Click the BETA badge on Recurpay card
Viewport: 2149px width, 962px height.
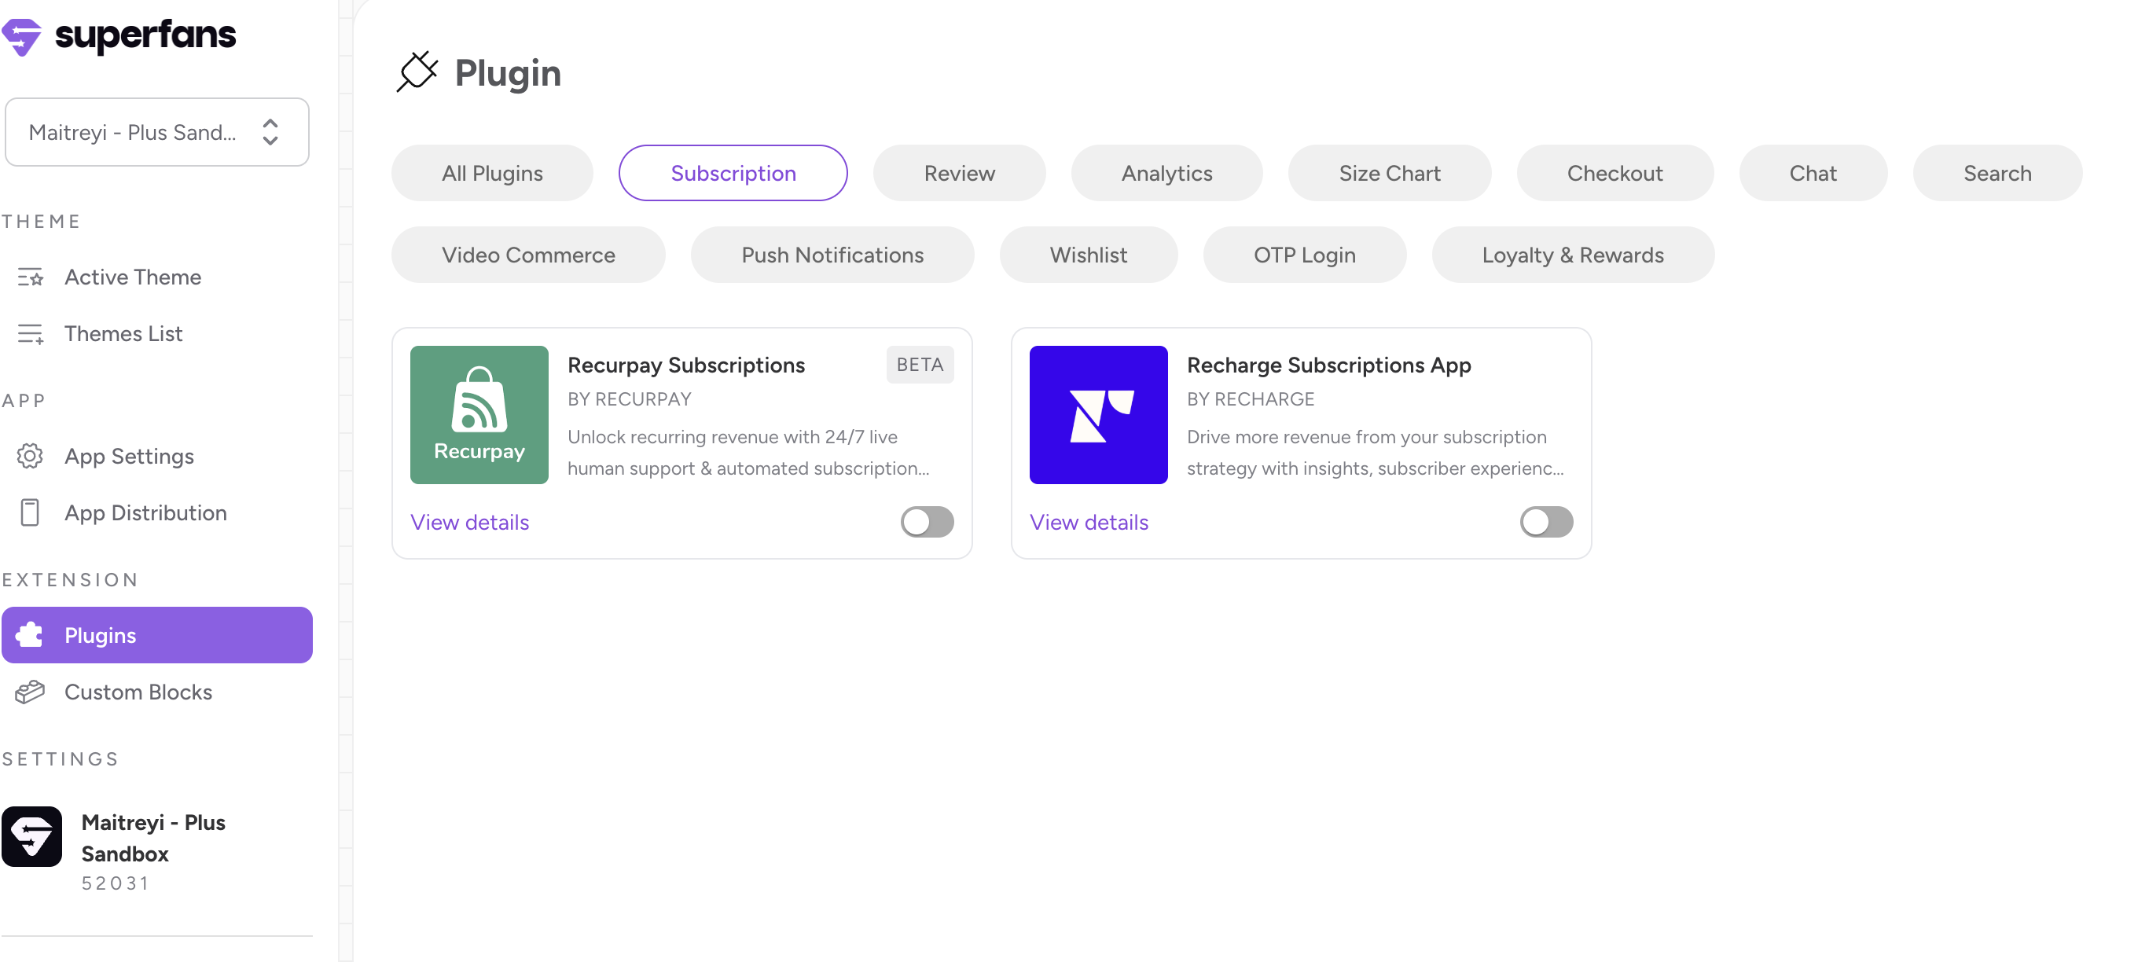click(919, 365)
